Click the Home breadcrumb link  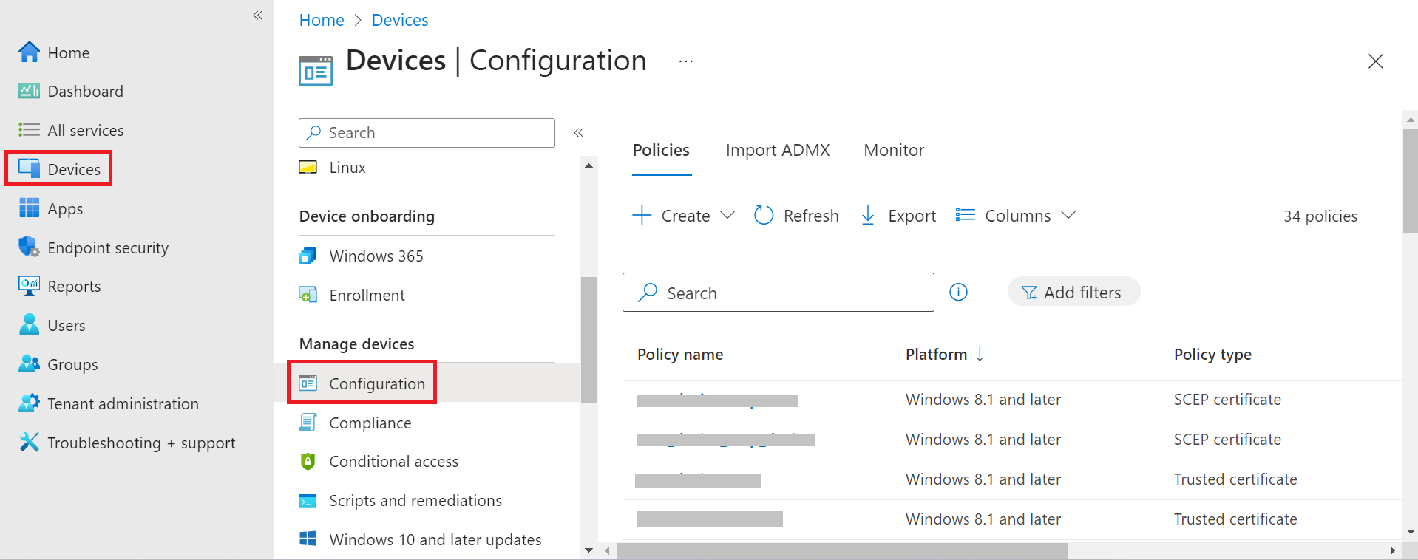(322, 20)
